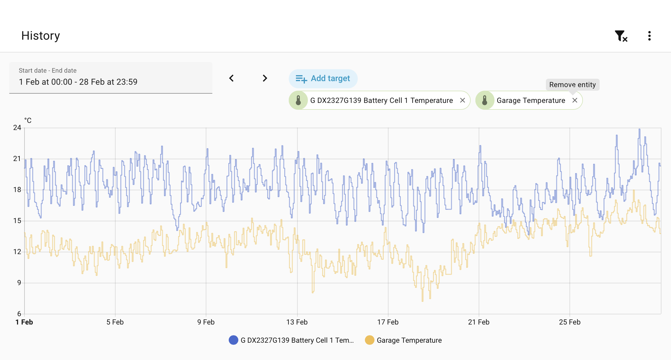Remove the Battery Cell 1 Temperature entity
Viewport: 671px width, 360px height.
(x=462, y=100)
